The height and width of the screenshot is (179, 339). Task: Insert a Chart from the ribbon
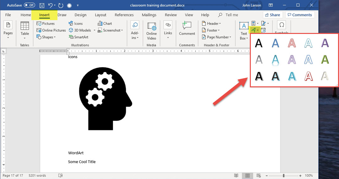pos(105,24)
